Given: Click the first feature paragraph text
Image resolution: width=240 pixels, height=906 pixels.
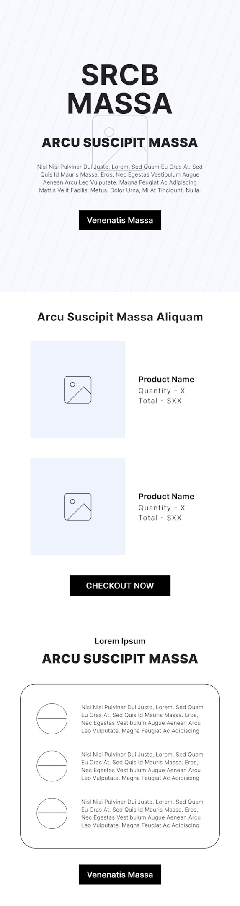Looking at the screenshot, I should (x=142, y=719).
